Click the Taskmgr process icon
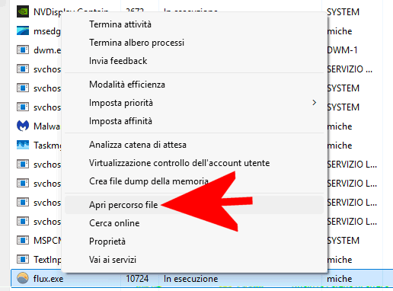This screenshot has height=291, width=393. [23, 145]
